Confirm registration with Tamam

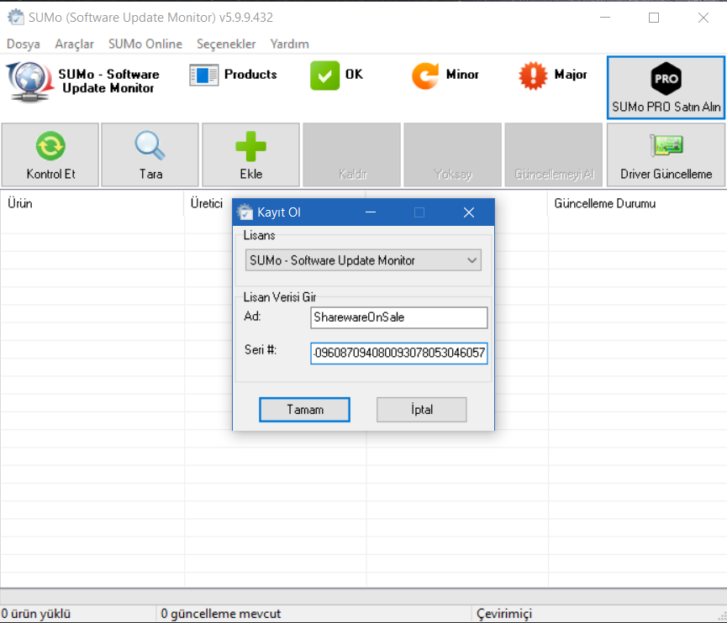304,410
